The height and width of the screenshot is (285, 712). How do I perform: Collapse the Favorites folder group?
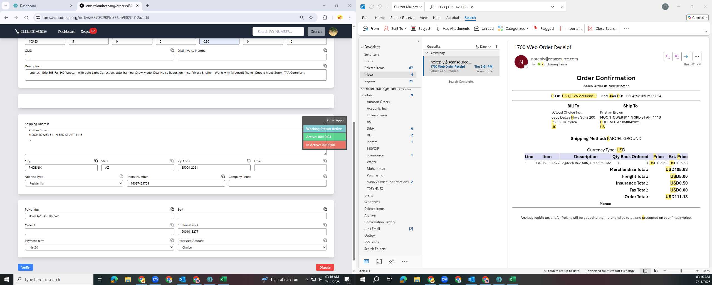[362, 47]
